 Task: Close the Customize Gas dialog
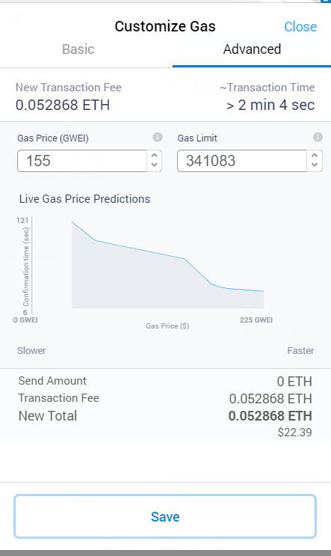click(x=300, y=27)
